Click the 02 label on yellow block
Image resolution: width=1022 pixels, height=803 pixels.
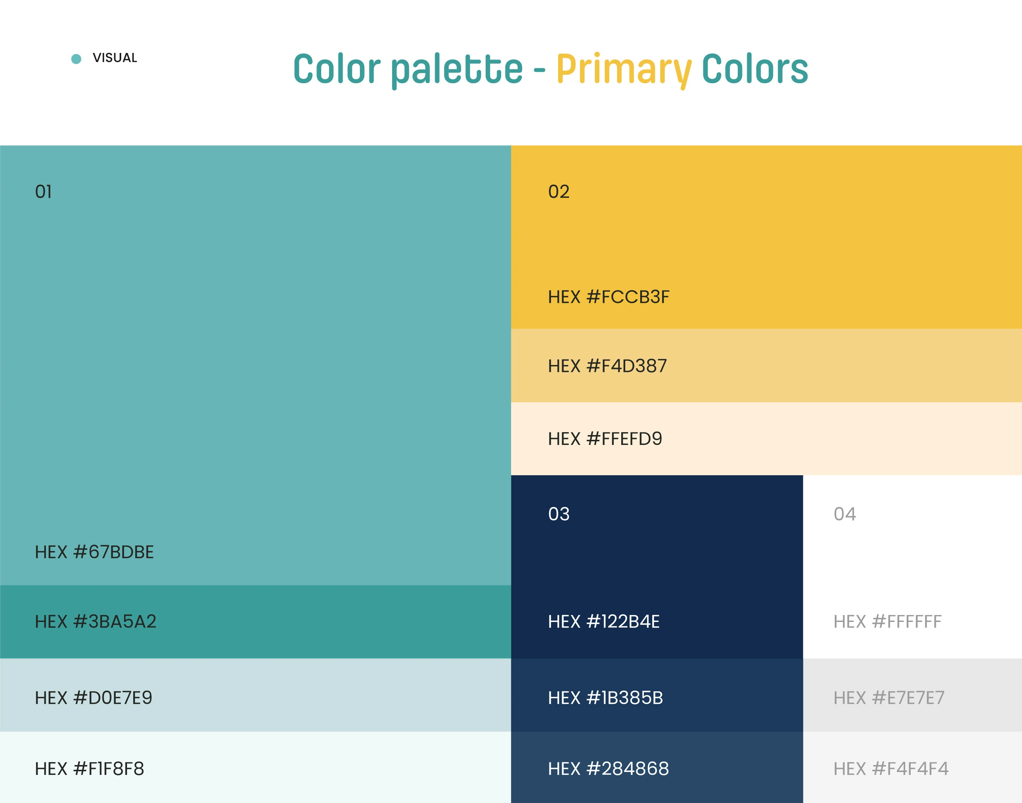[558, 192]
